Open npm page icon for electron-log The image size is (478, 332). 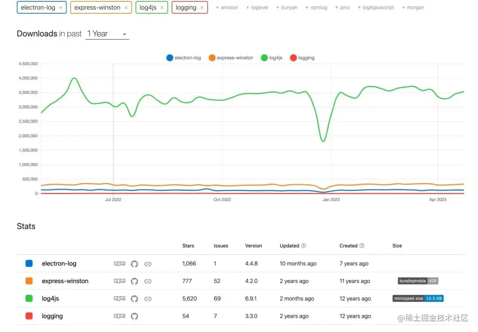(119, 264)
